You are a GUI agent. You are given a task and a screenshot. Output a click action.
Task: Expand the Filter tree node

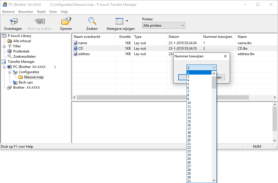tap(4, 46)
